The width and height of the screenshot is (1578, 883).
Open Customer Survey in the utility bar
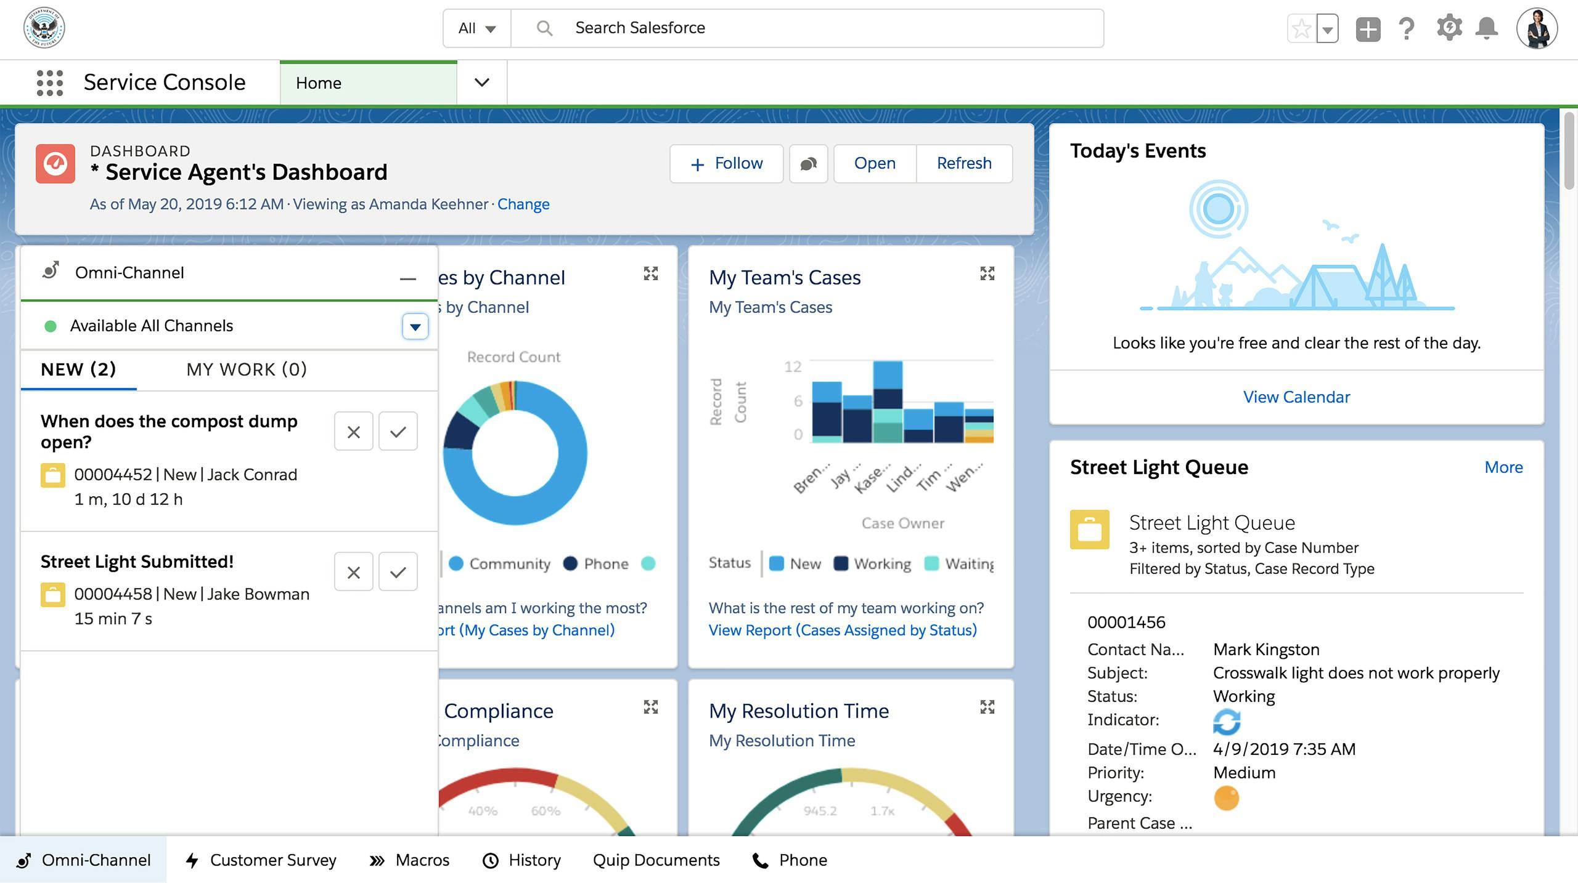tap(261, 860)
